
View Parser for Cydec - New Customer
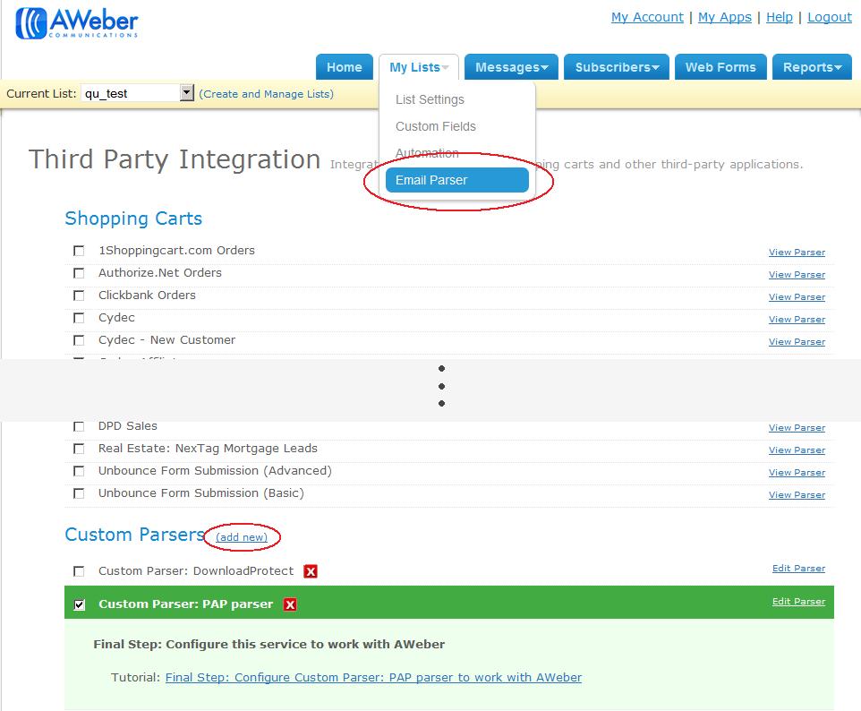pyautogui.click(x=797, y=342)
